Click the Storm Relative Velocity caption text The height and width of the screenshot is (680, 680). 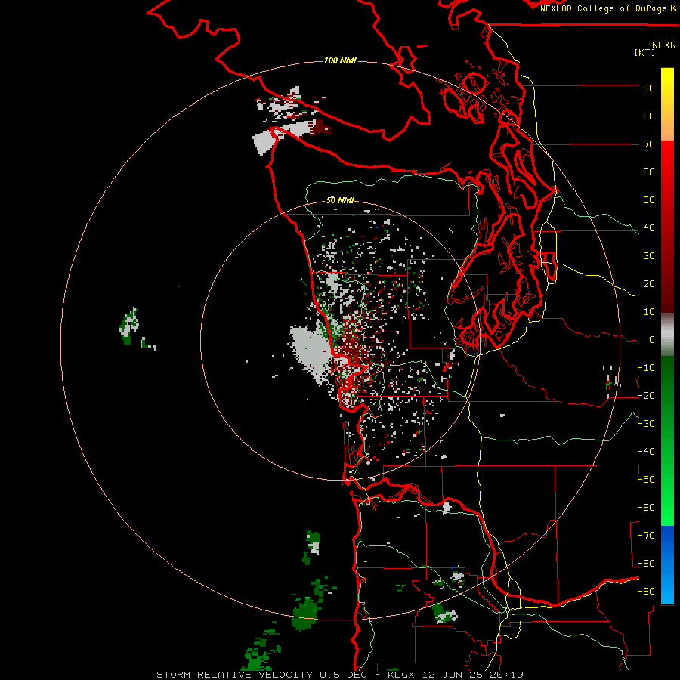[339, 675]
